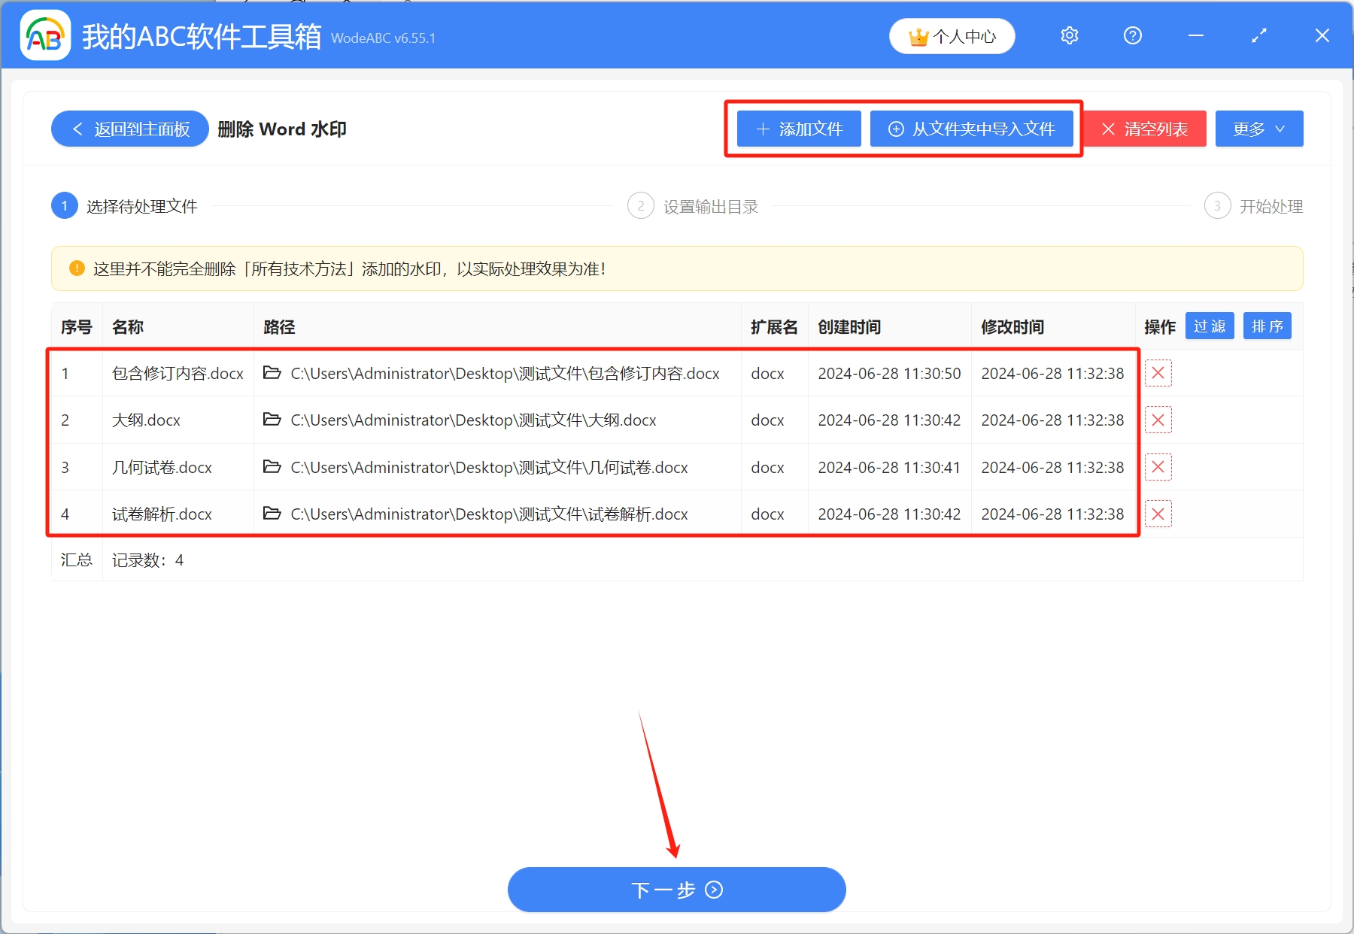
Task: Click 返回到主面板 to go back
Action: click(x=129, y=129)
